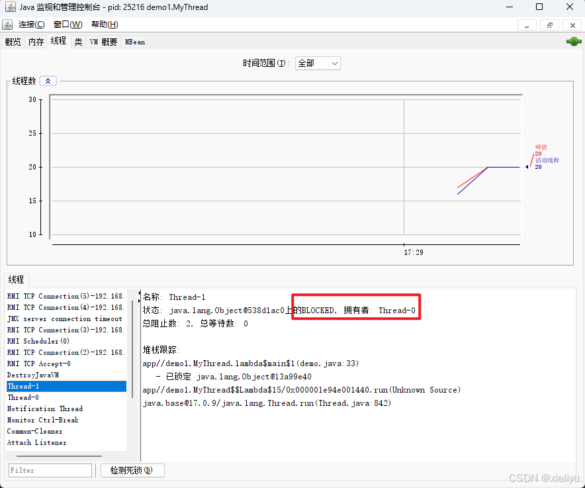Select RMI TCP Connection(4) thread

click(x=66, y=307)
